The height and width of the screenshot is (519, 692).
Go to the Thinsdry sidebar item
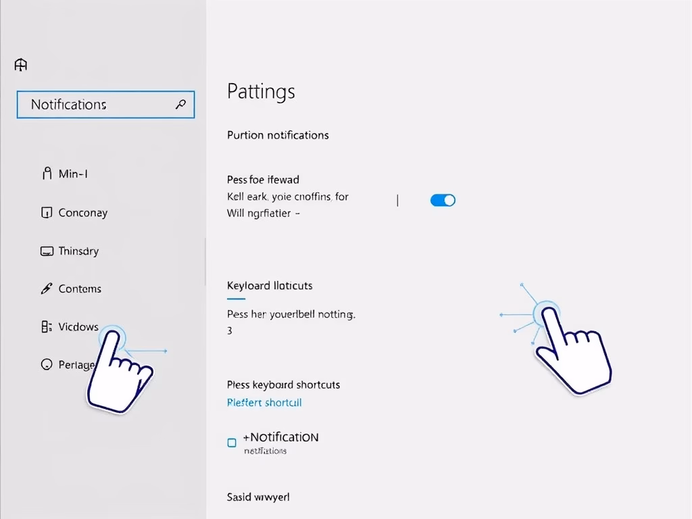pos(78,251)
